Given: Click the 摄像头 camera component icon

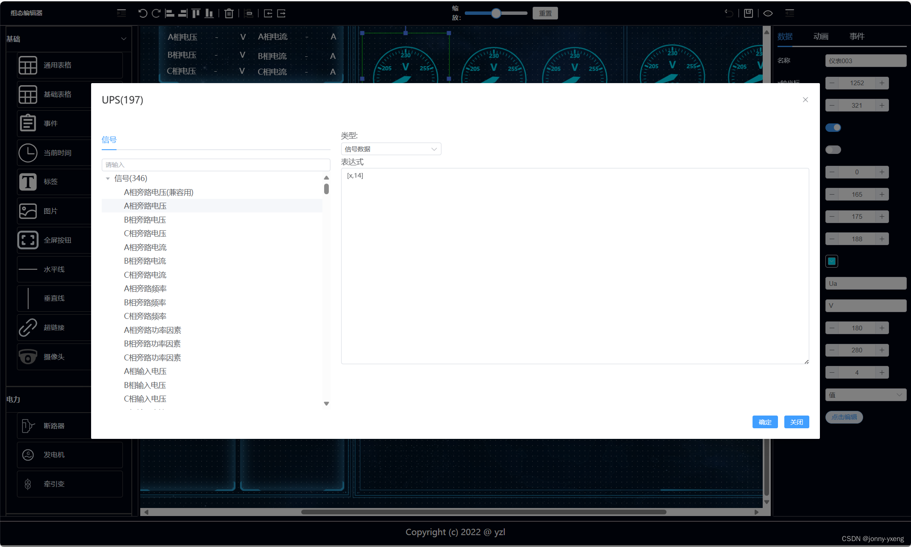Looking at the screenshot, I should click(x=28, y=357).
